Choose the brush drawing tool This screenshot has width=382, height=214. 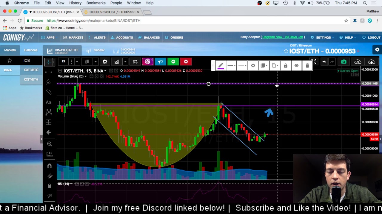coord(48,92)
